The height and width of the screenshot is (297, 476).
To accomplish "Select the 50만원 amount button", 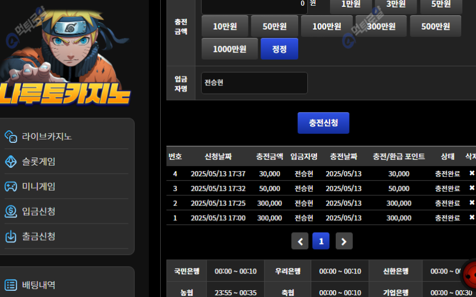I will pos(274,26).
